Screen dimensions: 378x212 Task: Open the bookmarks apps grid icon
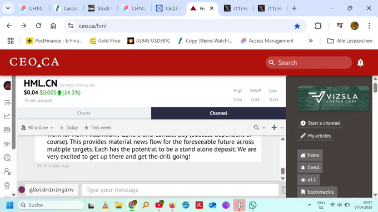[11, 41]
